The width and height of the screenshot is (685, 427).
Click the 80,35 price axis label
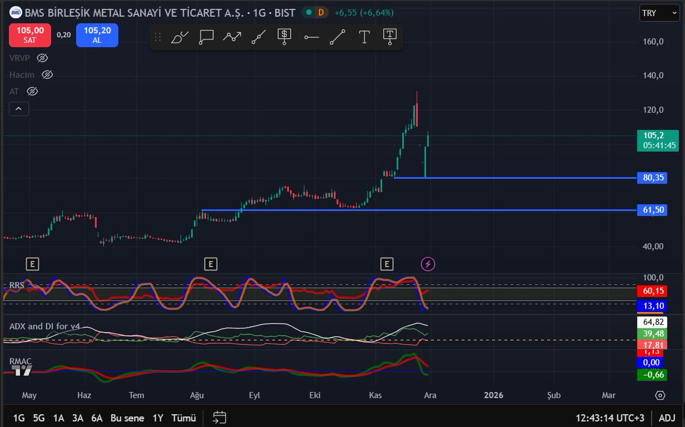tap(654, 178)
